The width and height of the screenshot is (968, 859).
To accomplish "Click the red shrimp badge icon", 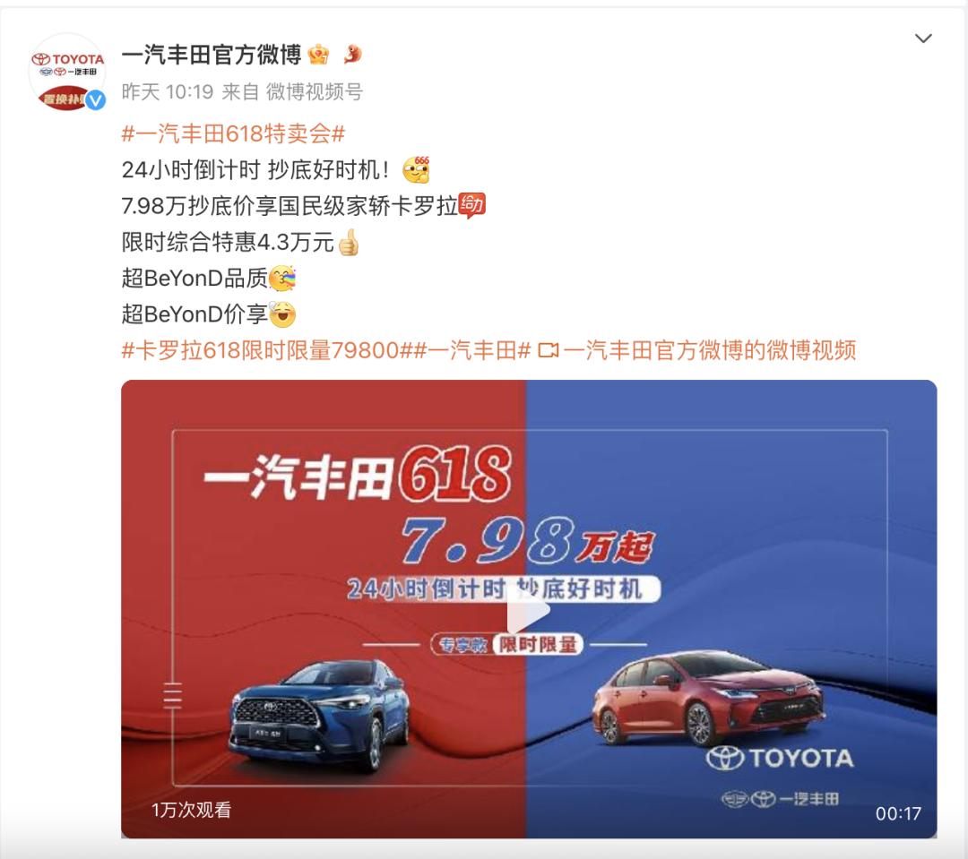I will [352, 55].
